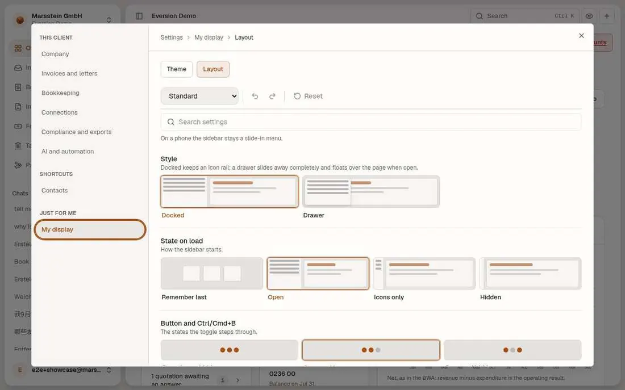Click the dollar document icon in background sidebar
This screenshot has height=390, width=625.
(18, 87)
